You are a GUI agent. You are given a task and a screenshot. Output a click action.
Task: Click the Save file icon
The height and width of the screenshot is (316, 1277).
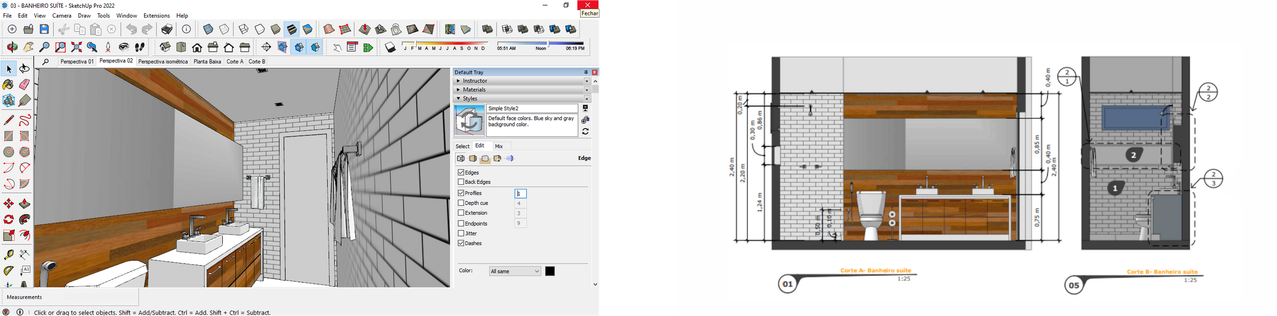tap(44, 30)
